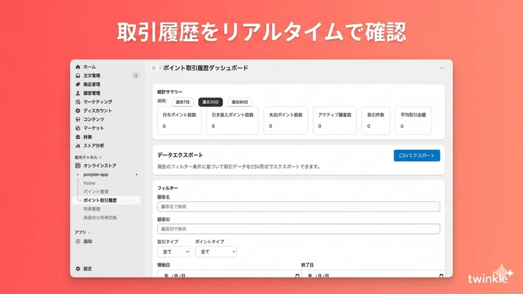This screenshot has height=294, width=523.
Task: Expand the アプリ section
Action: [82, 233]
